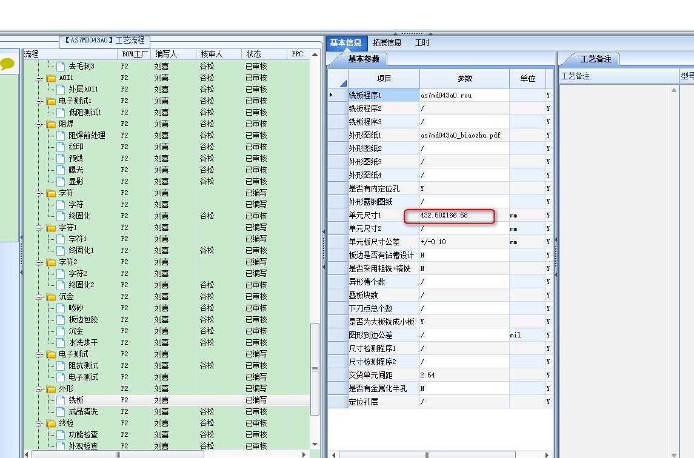Collapse the 电子测试1 tree node
The height and width of the screenshot is (458, 694).
(x=39, y=101)
